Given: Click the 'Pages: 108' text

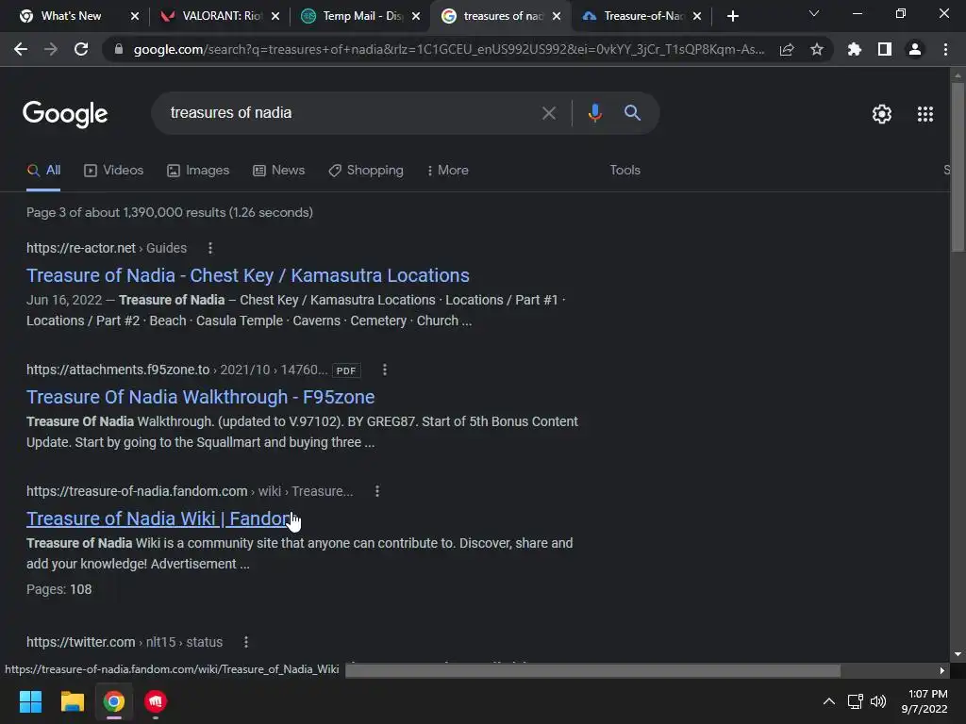Looking at the screenshot, I should point(59,590).
